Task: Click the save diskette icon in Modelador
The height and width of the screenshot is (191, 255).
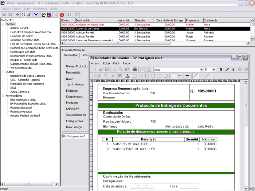Action: [x=107, y=69]
